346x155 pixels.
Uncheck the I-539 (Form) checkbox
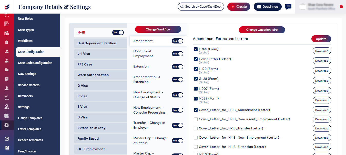click(x=196, y=98)
